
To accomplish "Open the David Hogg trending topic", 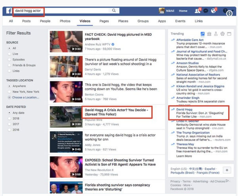I will point(184,110).
